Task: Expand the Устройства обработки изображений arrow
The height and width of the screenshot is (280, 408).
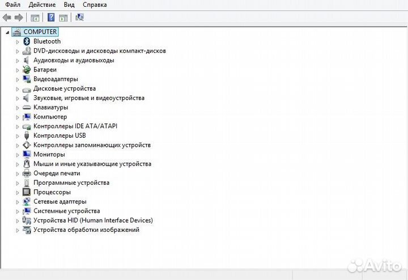Action: tap(18, 230)
